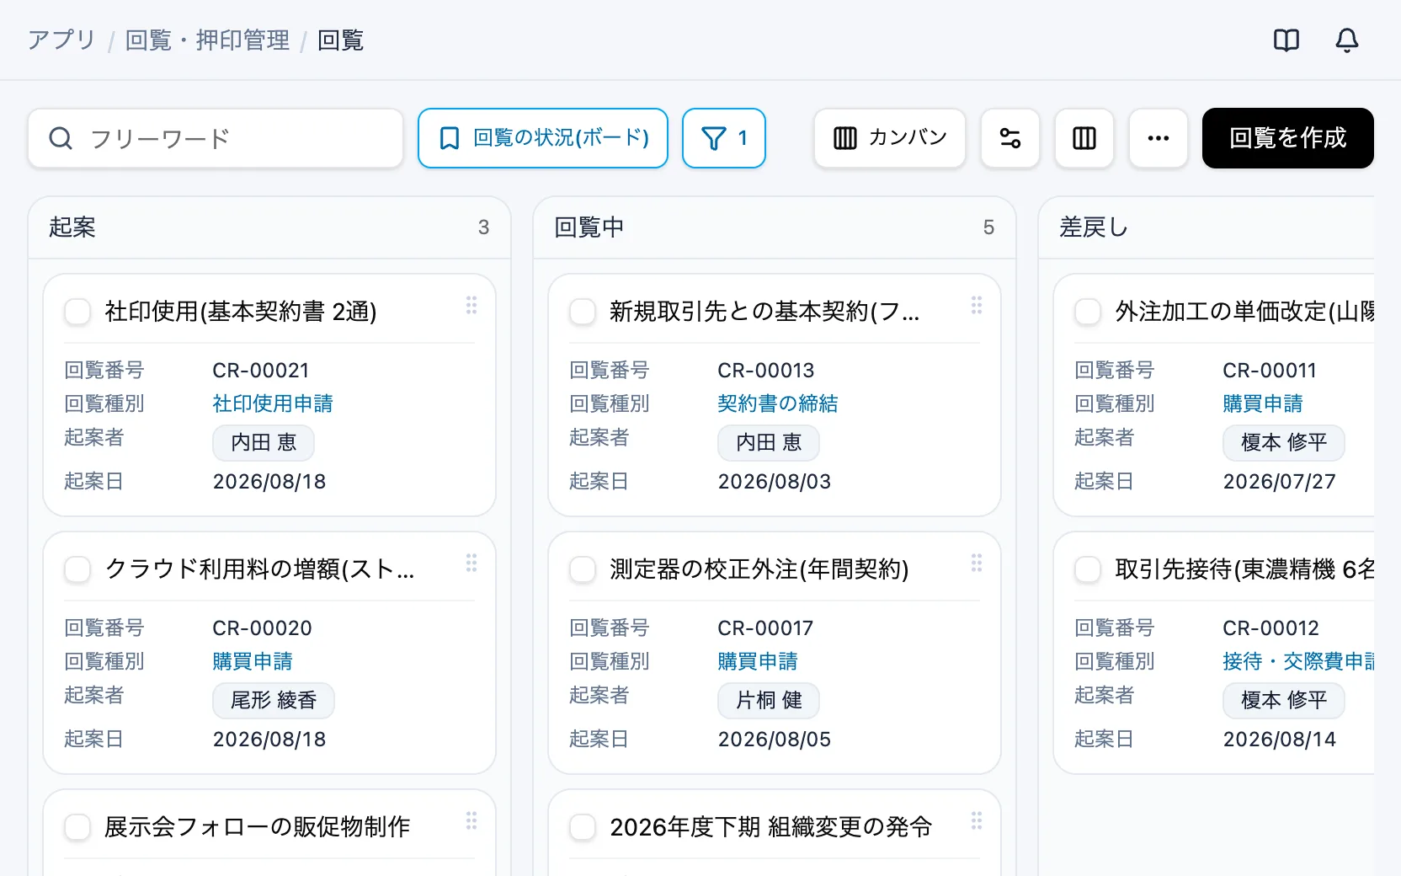1401x876 pixels.
Task: Open the display settings sliders icon
Action: click(x=1010, y=138)
